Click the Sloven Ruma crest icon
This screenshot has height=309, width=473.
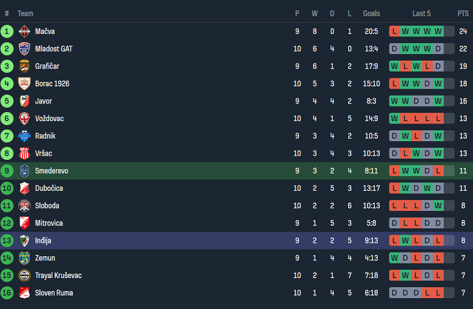tap(24, 293)
